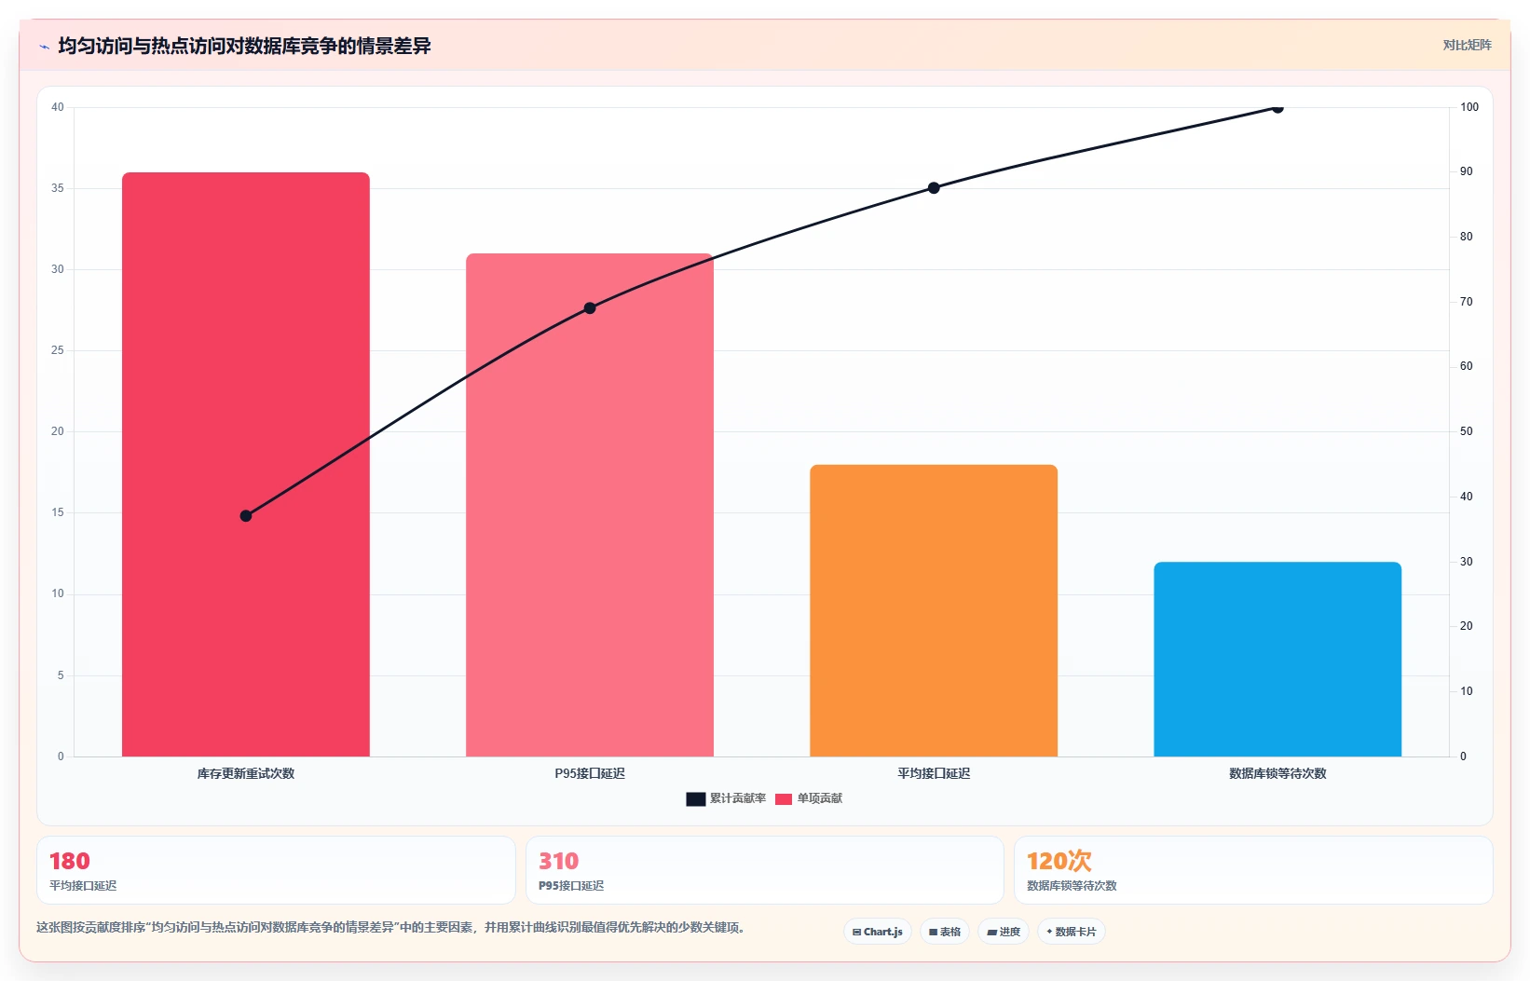Click the 数据库锁等待次数 x-axis label
The width and height of the screenshot is (1530, 981).
[x=1277, y=773]
